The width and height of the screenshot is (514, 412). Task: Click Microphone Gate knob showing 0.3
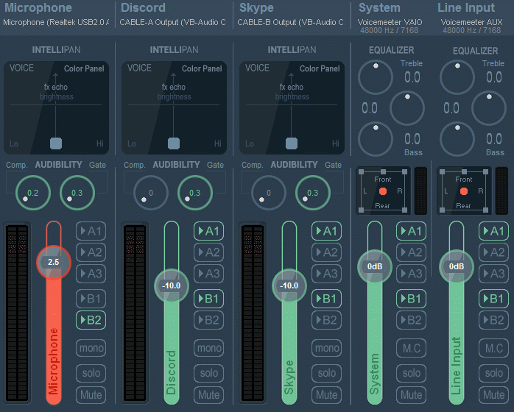(x=77, y=193)
